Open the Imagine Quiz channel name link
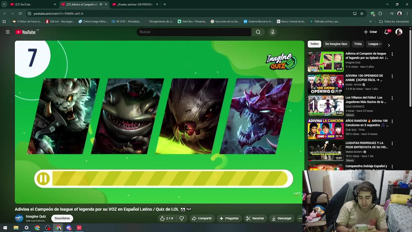The image size is (412, 232). 36,217
